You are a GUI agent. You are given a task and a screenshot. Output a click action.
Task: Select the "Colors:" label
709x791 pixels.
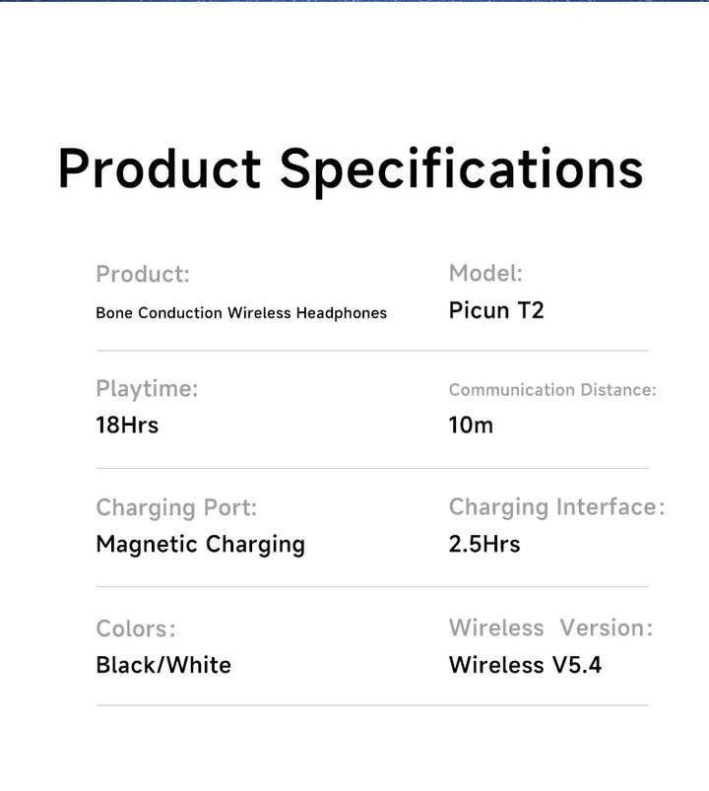coord(136,628)
